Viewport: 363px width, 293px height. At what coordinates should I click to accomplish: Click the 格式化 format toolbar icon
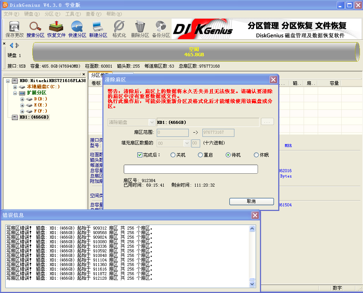(119, 29)
